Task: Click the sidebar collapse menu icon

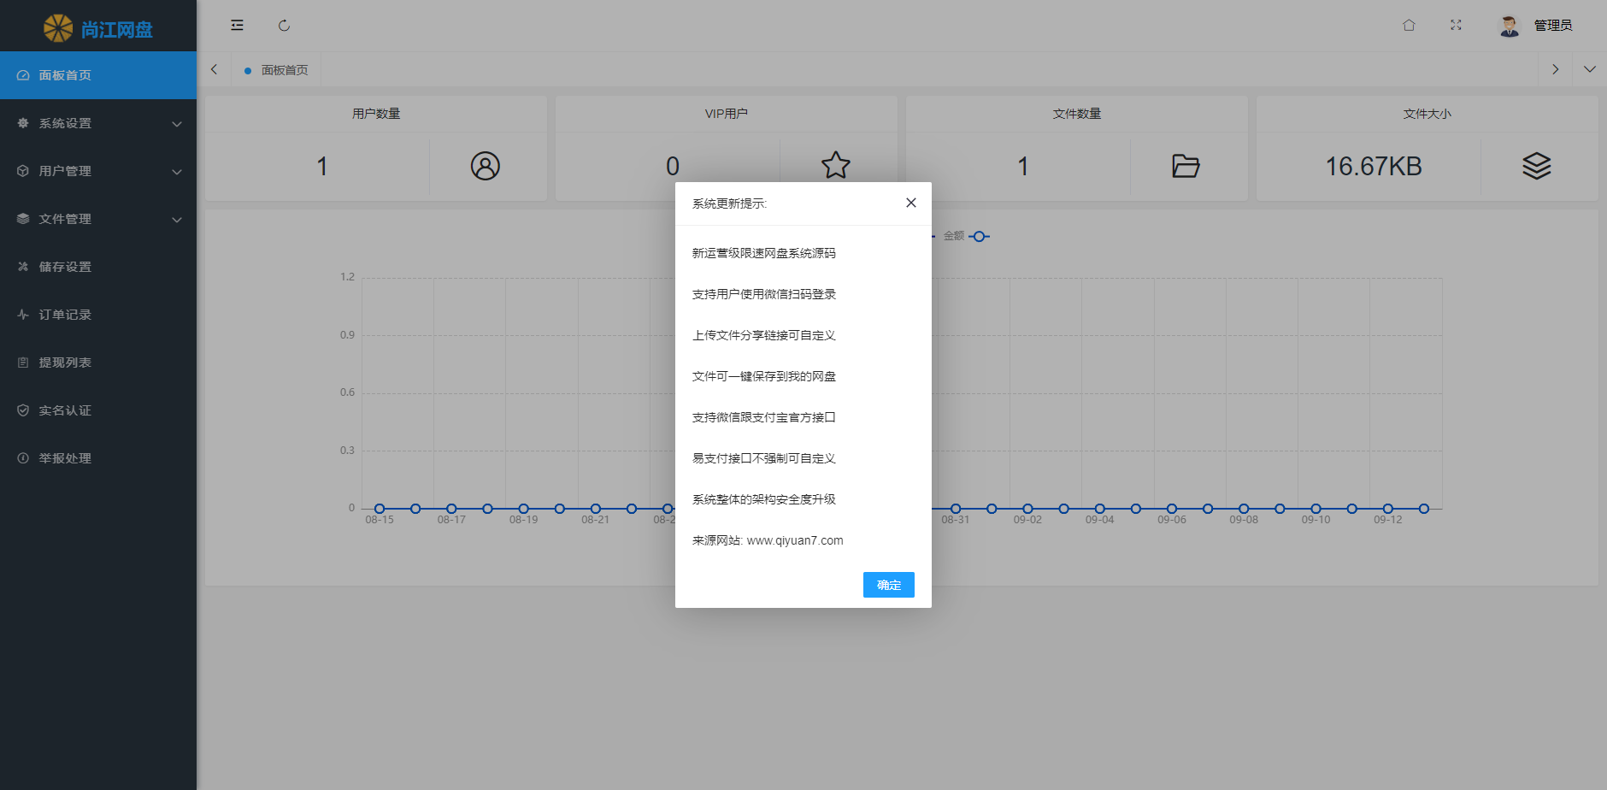Action: (237, 26)
